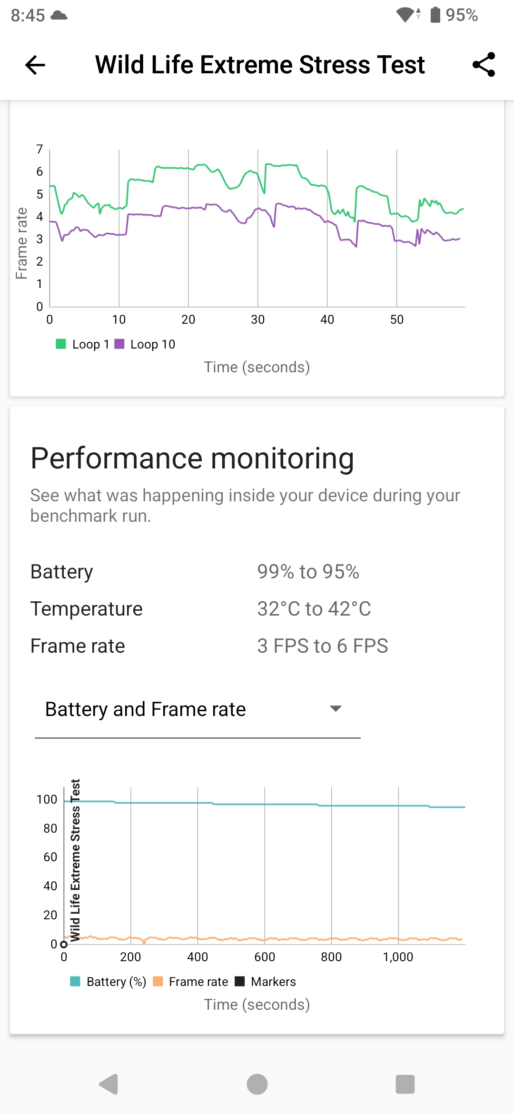
Task: Tap the back arrow icon
Action: pyautogui.click(x=35, y=65)
